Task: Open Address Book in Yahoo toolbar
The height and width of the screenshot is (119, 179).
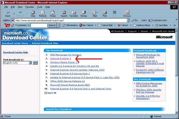Action: coord(141,25)
